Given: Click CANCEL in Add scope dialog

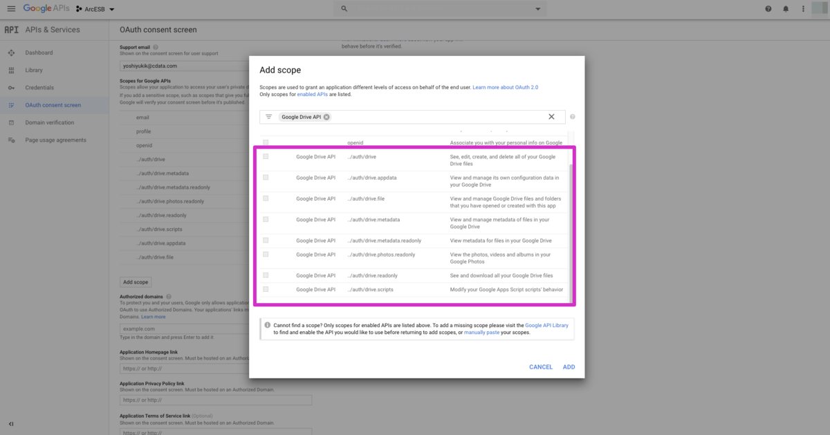Looking at the screenshot, I should [x=541, y=367].
